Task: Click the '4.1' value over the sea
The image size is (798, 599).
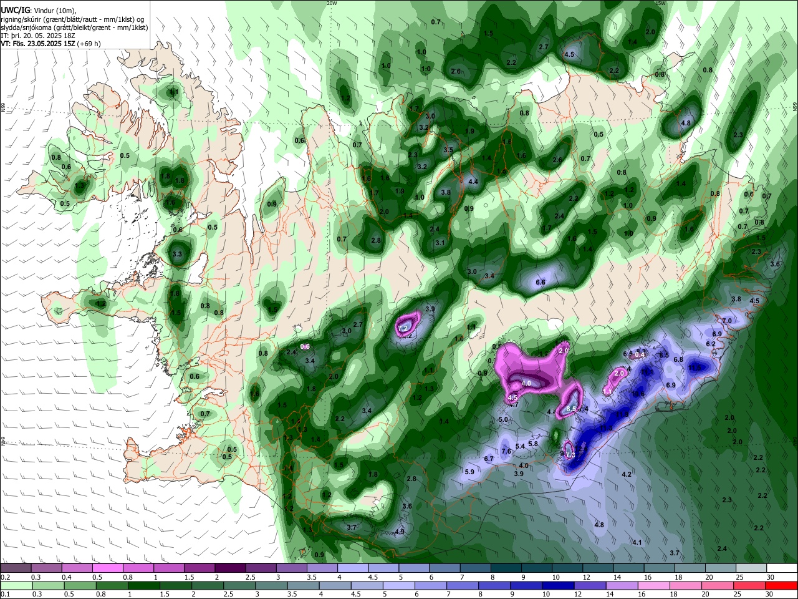Action: coord(637,542)
